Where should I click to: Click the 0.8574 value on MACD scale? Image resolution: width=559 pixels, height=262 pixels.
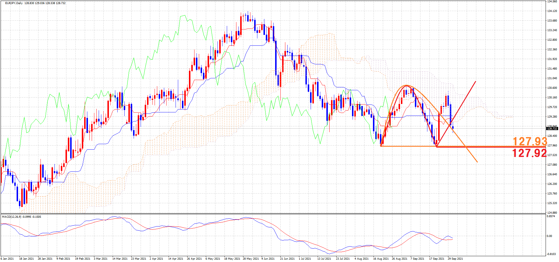click(551, 216)
